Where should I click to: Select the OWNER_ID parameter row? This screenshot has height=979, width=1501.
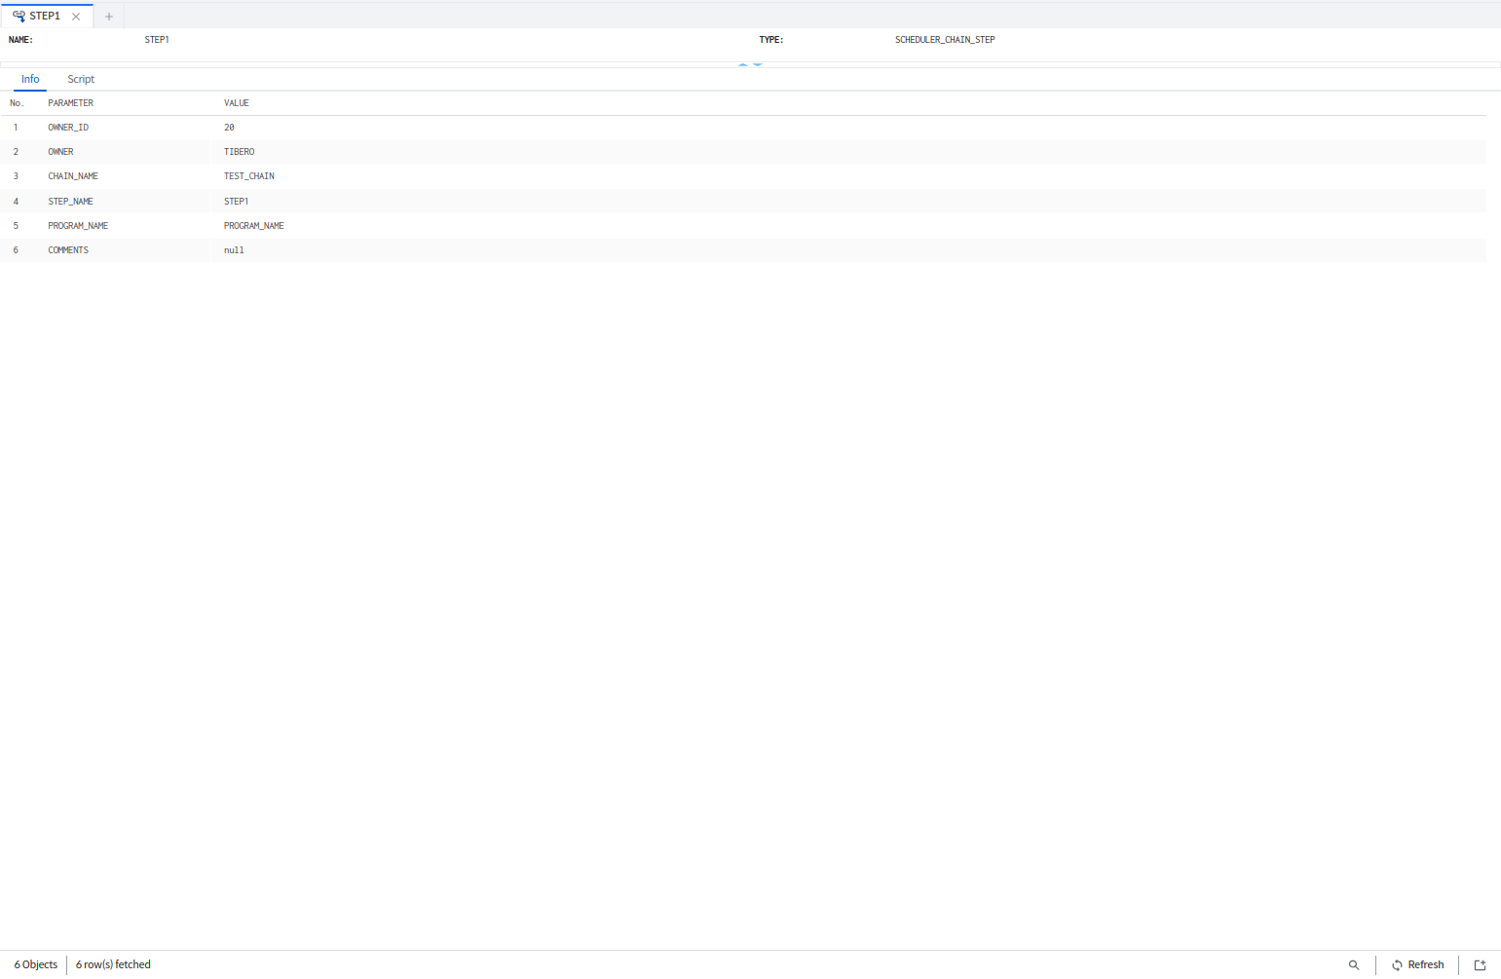pyautogui.click(x=68, y=128)
